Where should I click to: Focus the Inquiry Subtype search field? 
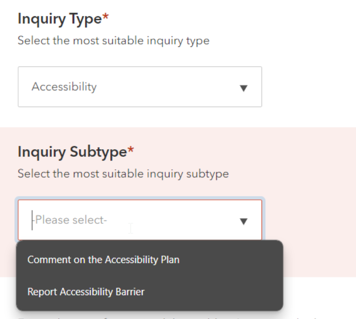[x=140, y=220]
